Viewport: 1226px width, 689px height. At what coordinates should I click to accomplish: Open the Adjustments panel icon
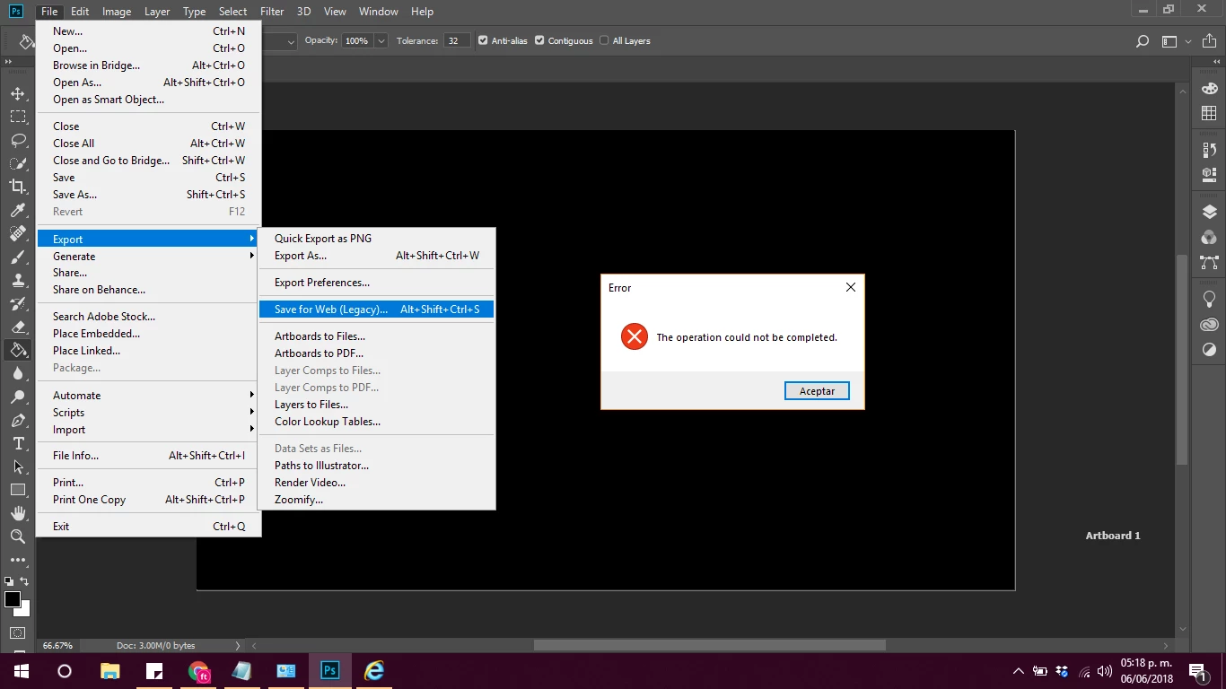(x=1209, y=350)
